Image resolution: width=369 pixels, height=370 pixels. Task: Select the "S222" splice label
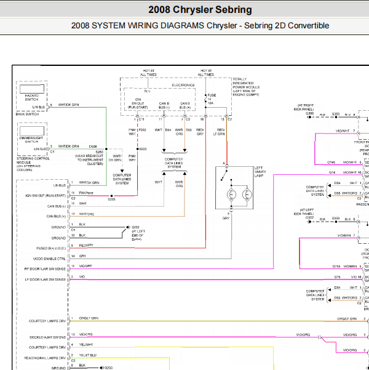click(x=143, y=149)
